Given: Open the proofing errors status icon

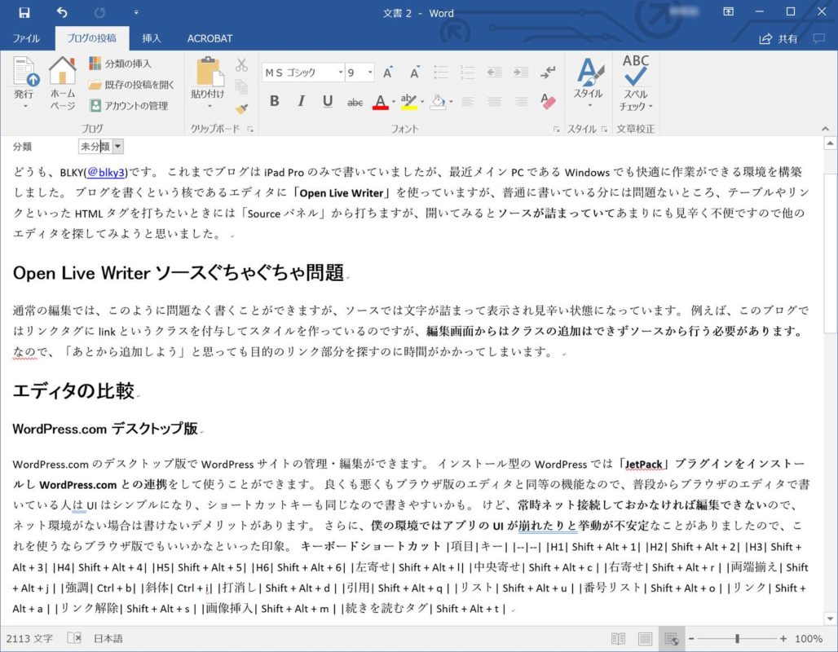Looking at the screenshot, I should click(x=74, y=639).
